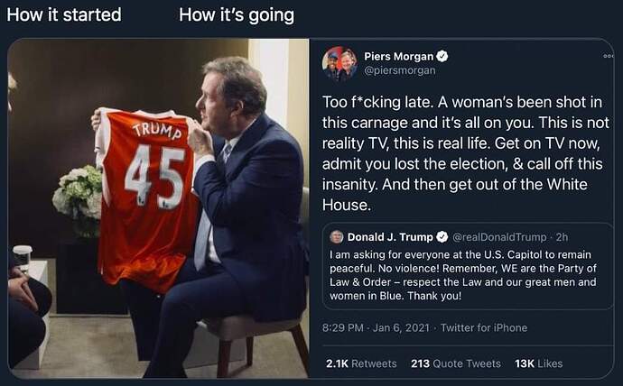The height and width of the screenshot is (386, 623).
Task: Click the Donald J. Trump display name
Action: pos(390,237)
